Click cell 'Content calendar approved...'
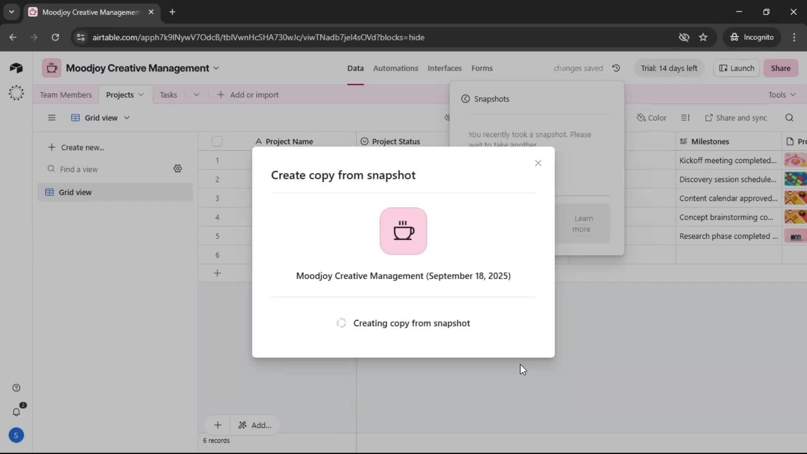The image size is (807, 454). [x=728, y=198]
